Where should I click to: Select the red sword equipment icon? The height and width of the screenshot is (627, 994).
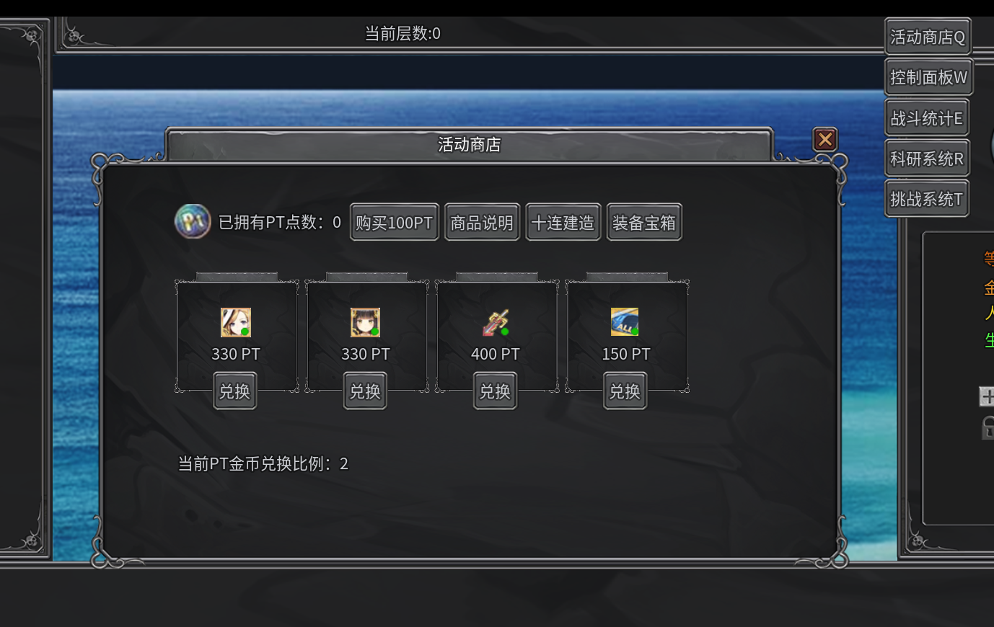496,323
